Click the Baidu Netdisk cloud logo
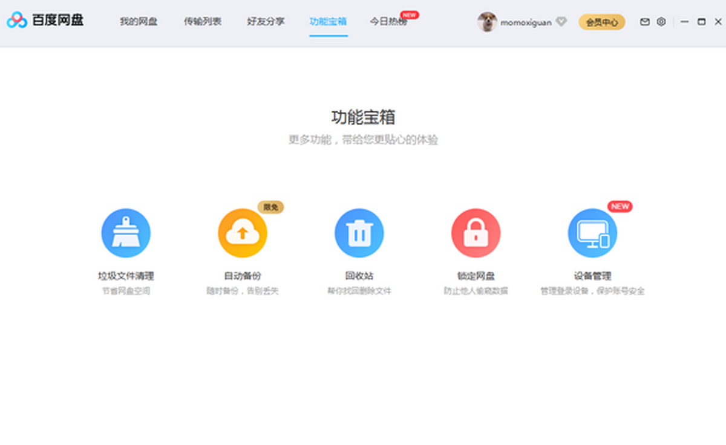 (x=17, y=21)
